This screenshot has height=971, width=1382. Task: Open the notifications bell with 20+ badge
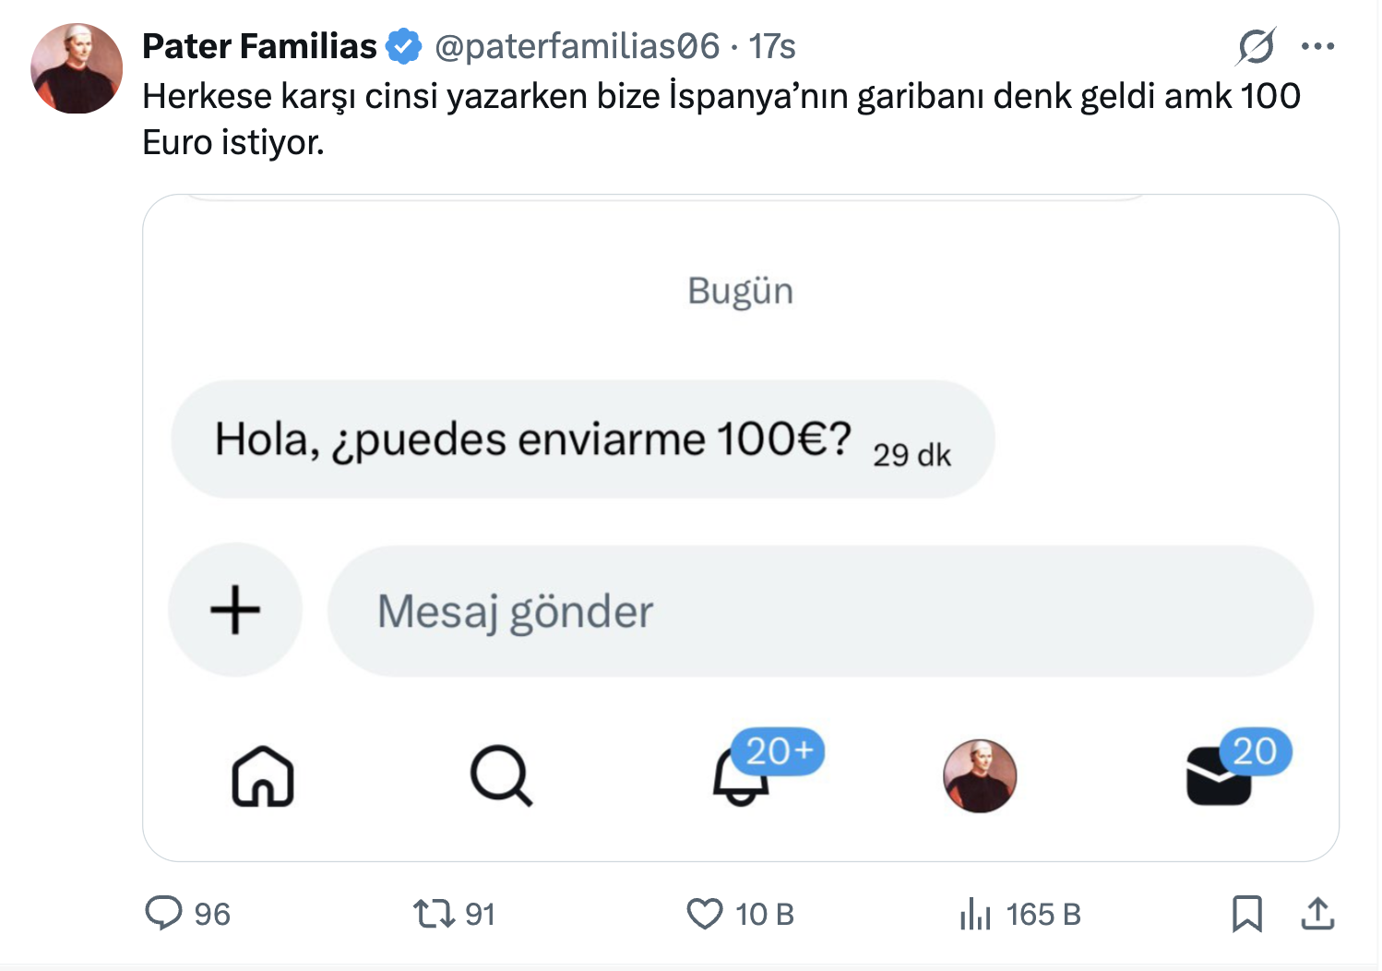point(741,778)
